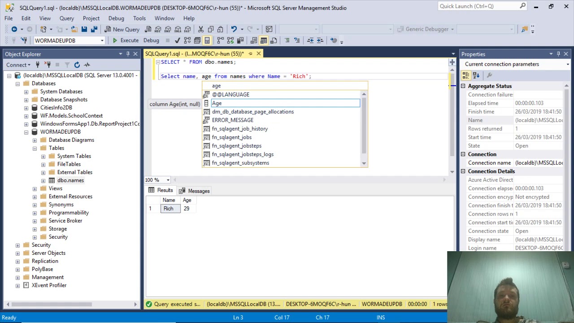
Task: Open the Tools menu
Action: click(x=139, y=18)
